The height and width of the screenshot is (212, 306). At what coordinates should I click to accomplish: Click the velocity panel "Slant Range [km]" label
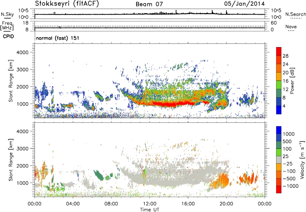tap(11, 160)
